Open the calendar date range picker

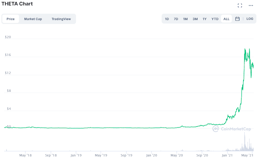pyautogui.click(x=237, y=19)
